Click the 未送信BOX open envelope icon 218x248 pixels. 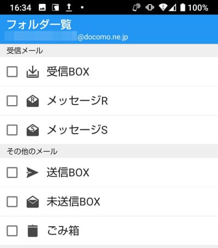pos(33,201)
